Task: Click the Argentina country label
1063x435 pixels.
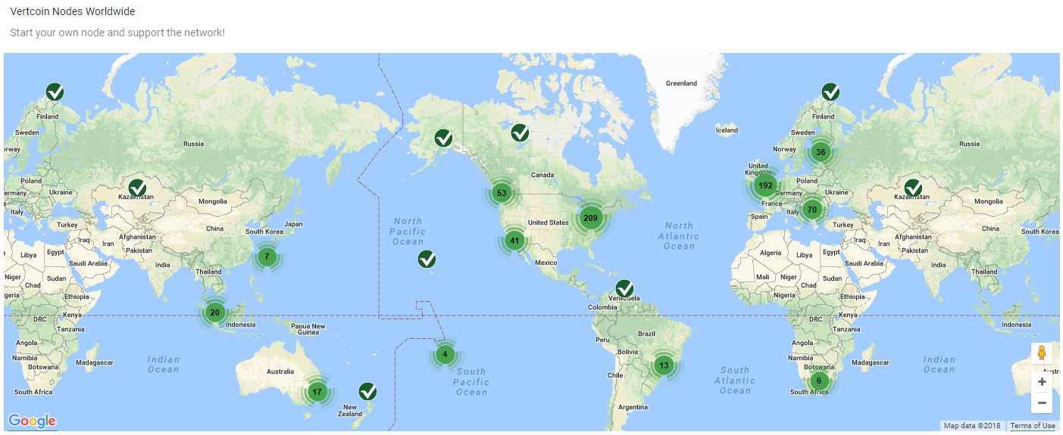Action: [x=633, y=407]
